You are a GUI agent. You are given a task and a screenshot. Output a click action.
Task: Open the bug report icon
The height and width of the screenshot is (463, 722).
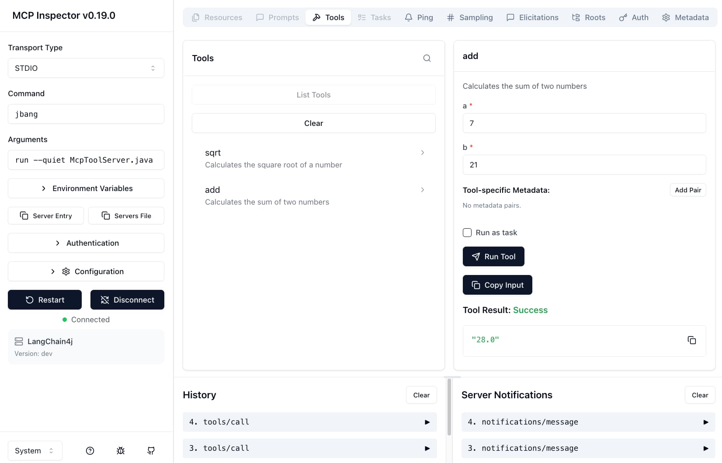tap(121, 451)
